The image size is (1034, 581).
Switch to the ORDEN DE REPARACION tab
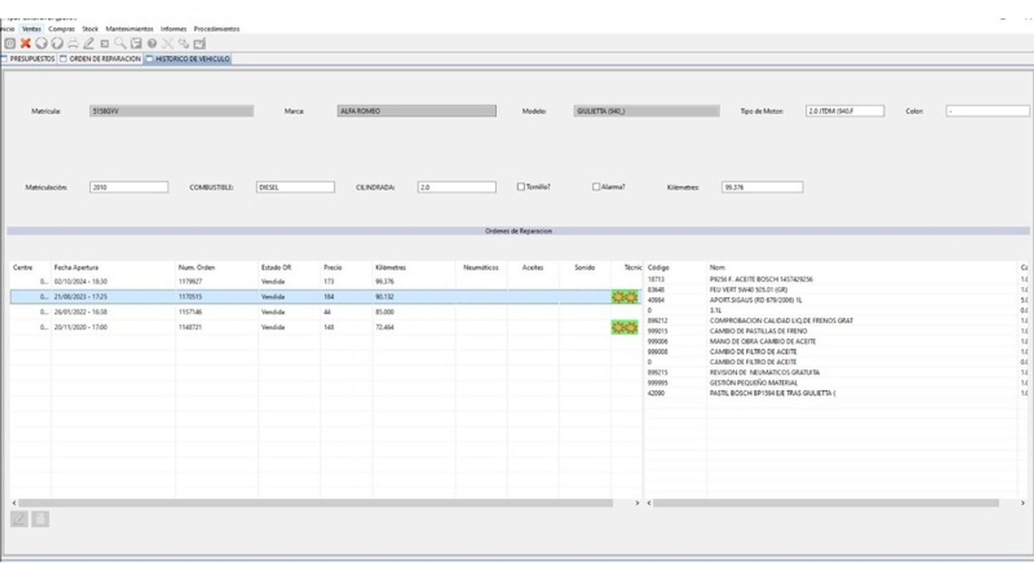(101, 59)
